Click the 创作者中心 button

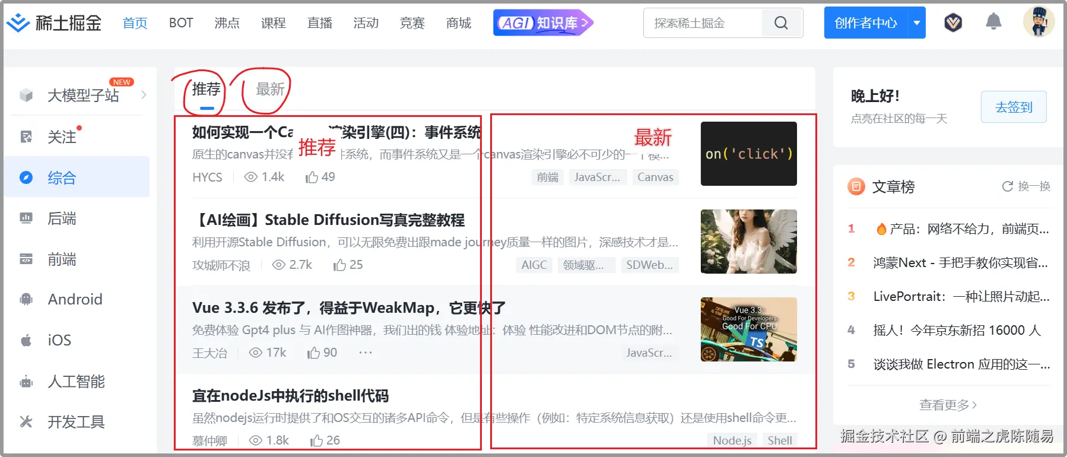(866, 23)
